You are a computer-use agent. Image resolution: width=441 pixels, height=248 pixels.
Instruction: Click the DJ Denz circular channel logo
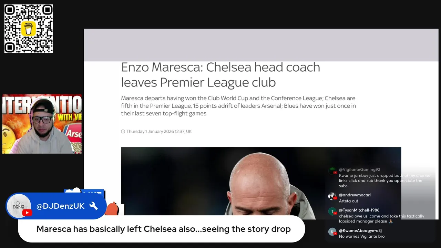(19, 206)
